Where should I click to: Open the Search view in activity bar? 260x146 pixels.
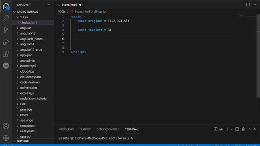(x=6, y=18)
